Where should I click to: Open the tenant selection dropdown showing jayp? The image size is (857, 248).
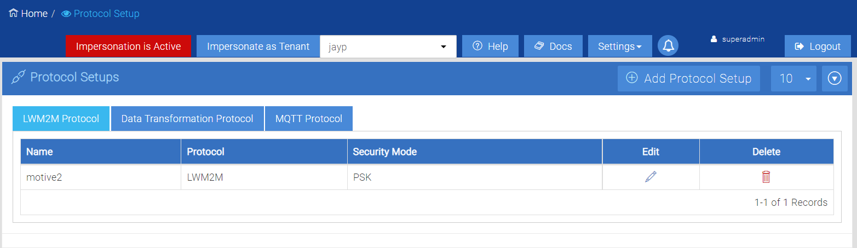click(x=388, y=47)
